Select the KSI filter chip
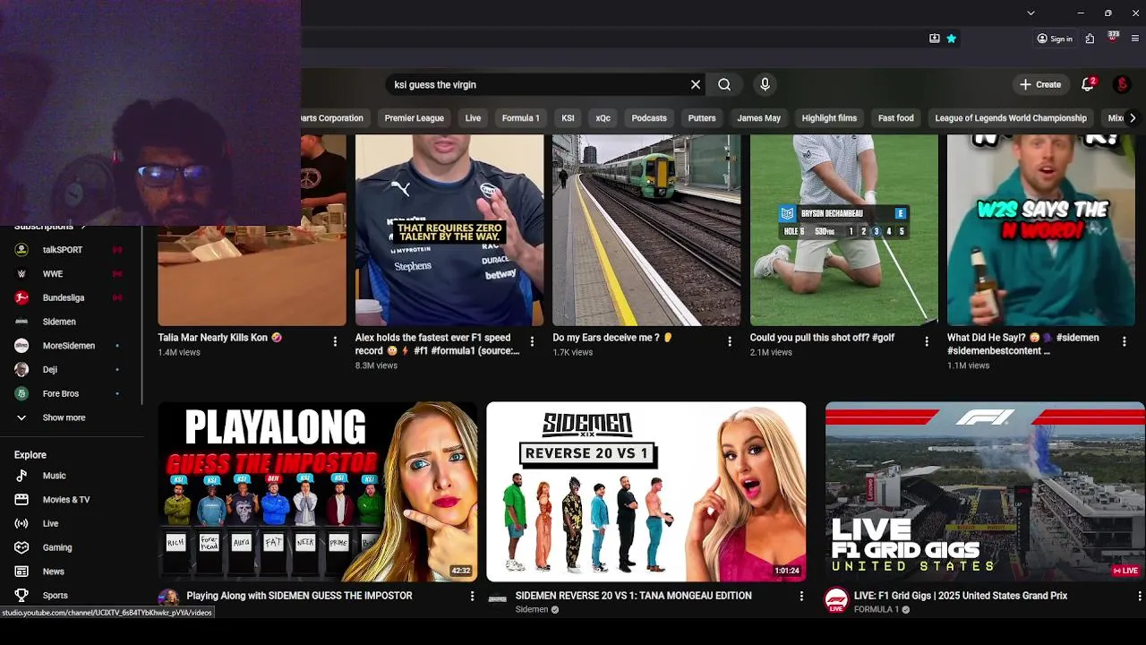1146x645 pixels. click(568, 118)
